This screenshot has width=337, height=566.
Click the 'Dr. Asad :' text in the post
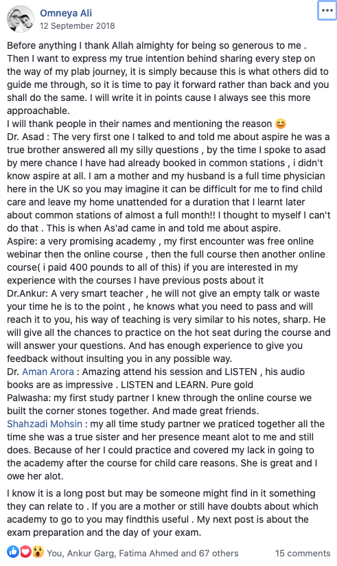click(26, 137)
